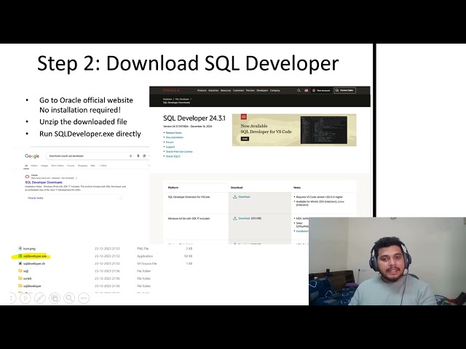The width and height of the screenshot is (466, 349).
Task: Open the Forum link
Action: pyautogui.click(x=170, y=143)
